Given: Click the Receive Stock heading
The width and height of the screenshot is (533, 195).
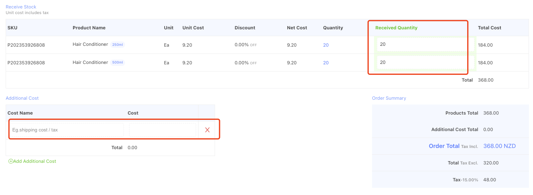Looking at the screenshot, I should tap(21, 7).
